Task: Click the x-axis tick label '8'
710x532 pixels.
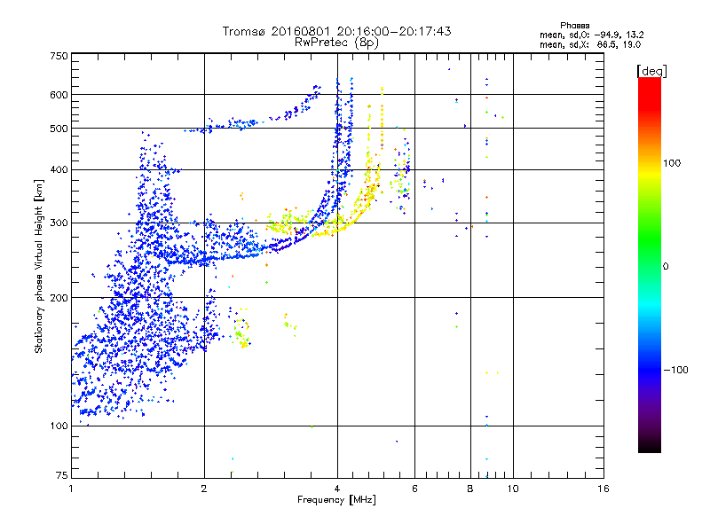Action: tap(470, 489)
